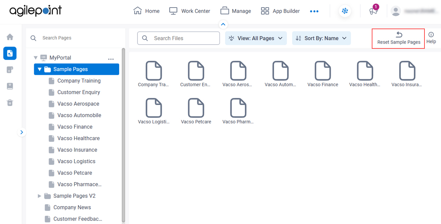Click the blue pinwheel icon in header
Image resolution: width=441 pixels, height=224 pixels.
click(345, 11)
